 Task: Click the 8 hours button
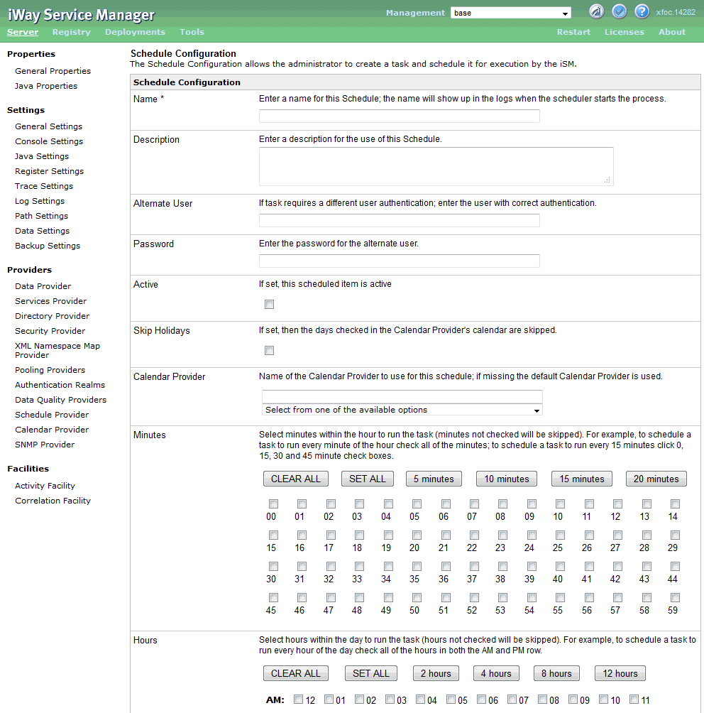tap(556, 673)
